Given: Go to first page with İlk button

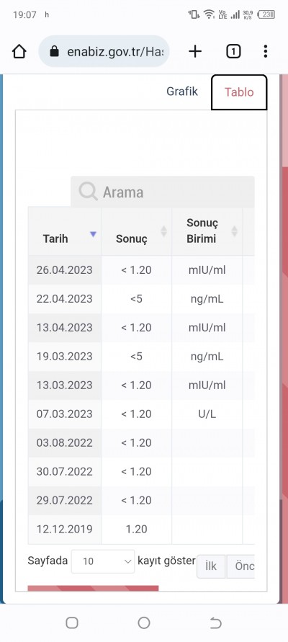Looking at the screenshot, I should [x=211, y=566].
